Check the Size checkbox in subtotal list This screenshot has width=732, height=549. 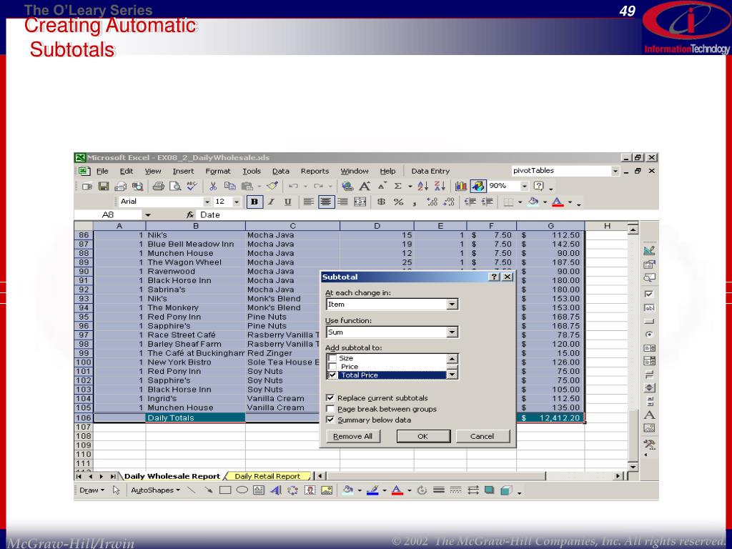tap(332, 358)
